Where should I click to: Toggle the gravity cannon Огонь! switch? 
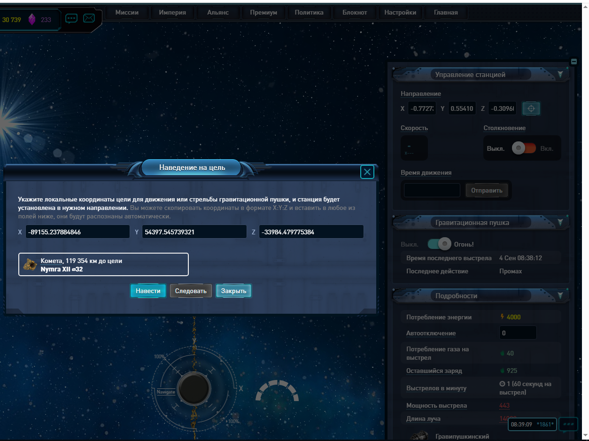(x=440, y=244)
